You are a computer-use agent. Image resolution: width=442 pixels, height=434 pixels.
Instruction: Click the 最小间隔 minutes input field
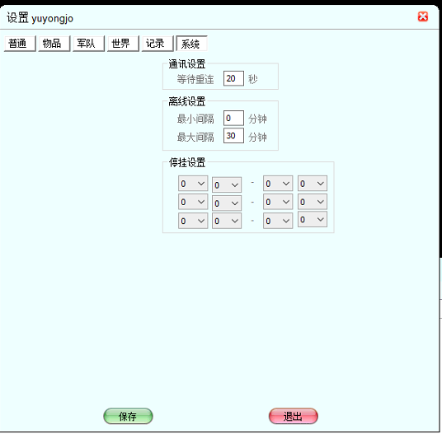(x=233, y=119)
